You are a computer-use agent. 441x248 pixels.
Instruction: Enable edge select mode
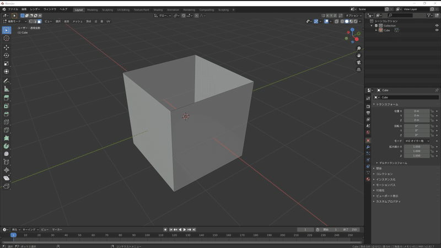pos(35,21)
